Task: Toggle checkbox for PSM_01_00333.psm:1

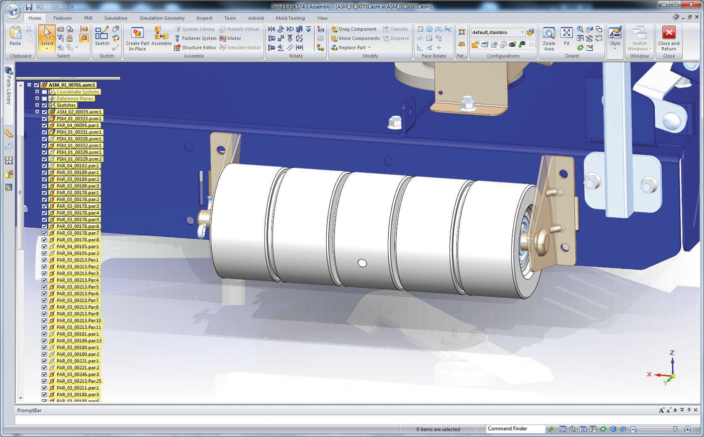Action: pyautogui.click(x=44, y=119)
